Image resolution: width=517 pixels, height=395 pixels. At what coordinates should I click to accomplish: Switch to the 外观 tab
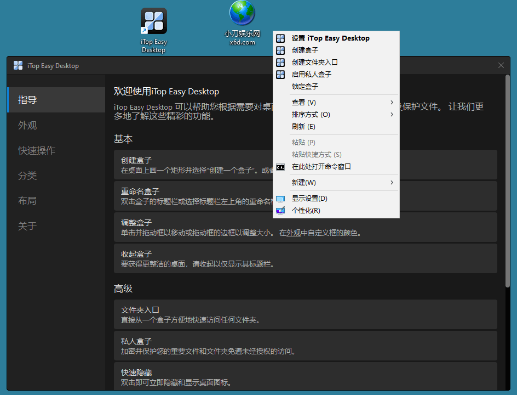click(x=27, y=125)
